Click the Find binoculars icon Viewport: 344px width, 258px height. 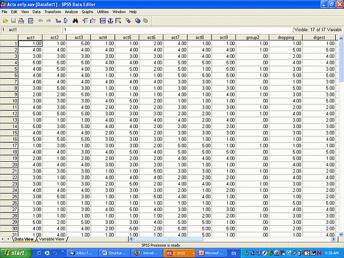pyautogui.click(x=75, y=21)
